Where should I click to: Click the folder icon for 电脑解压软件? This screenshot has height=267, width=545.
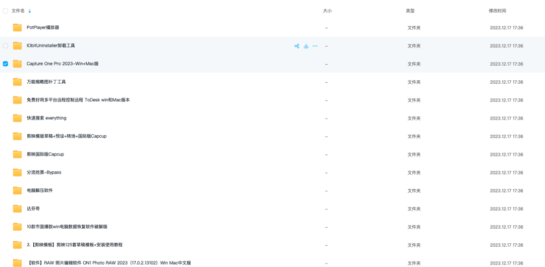17,190
